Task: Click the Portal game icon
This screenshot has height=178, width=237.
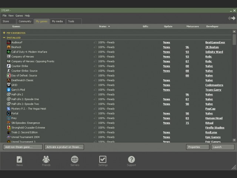Action: point(9,113)
